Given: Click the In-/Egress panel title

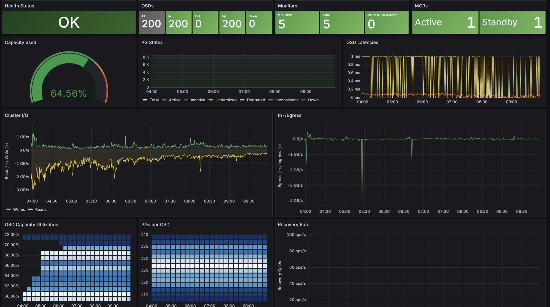Looking at the screenshot, I should pos(289,115).
